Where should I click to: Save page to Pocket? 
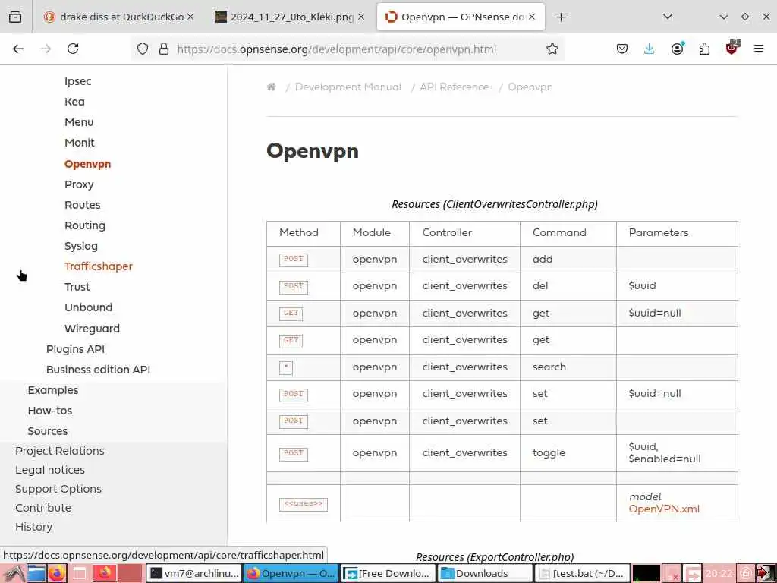click(x=622, y=49)
